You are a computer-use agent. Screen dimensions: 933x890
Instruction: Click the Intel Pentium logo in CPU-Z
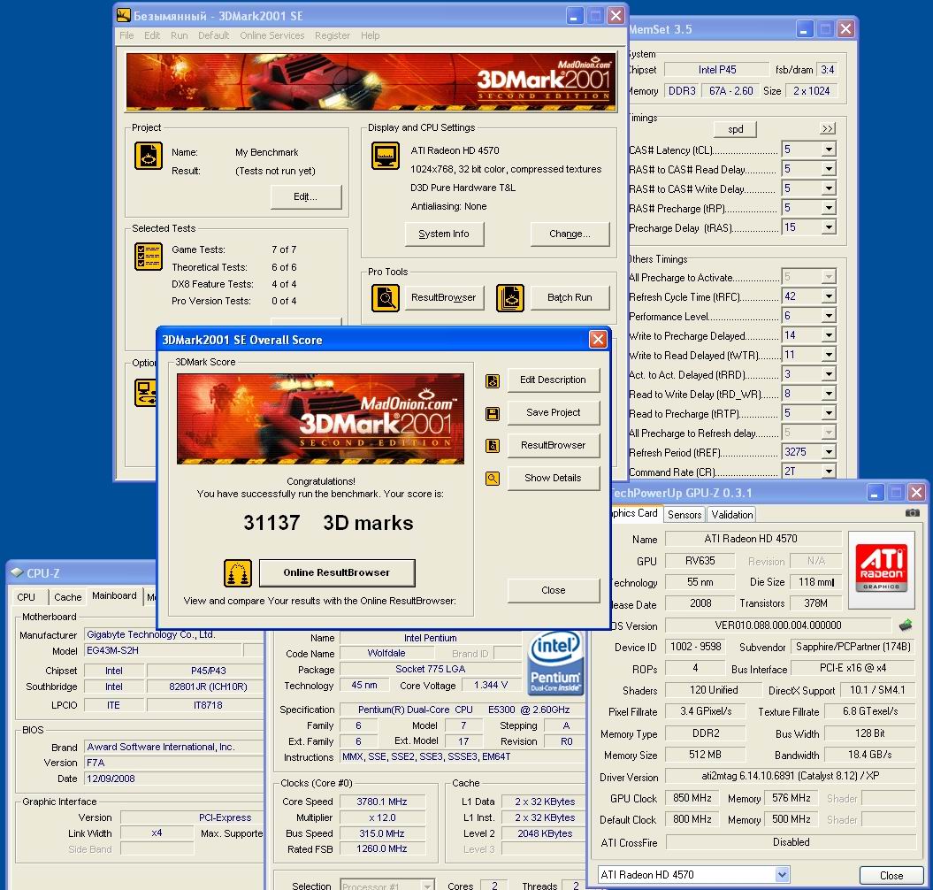click(554, 663)
